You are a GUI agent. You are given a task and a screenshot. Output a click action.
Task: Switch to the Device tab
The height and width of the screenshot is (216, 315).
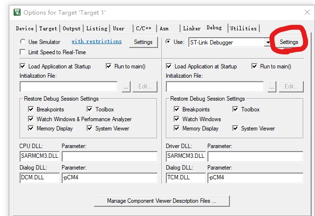pos(24,28)
